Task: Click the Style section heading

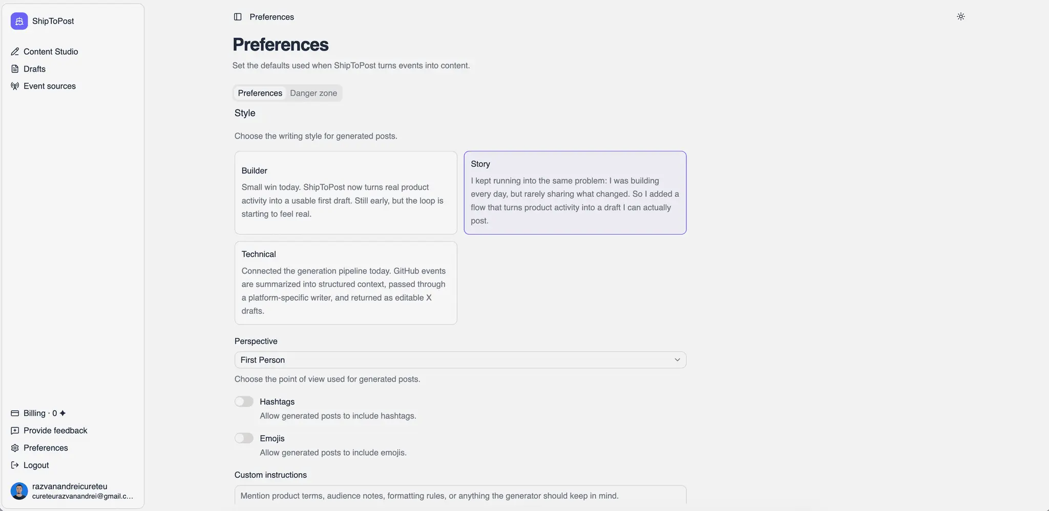Action: (x=245, y=113)
